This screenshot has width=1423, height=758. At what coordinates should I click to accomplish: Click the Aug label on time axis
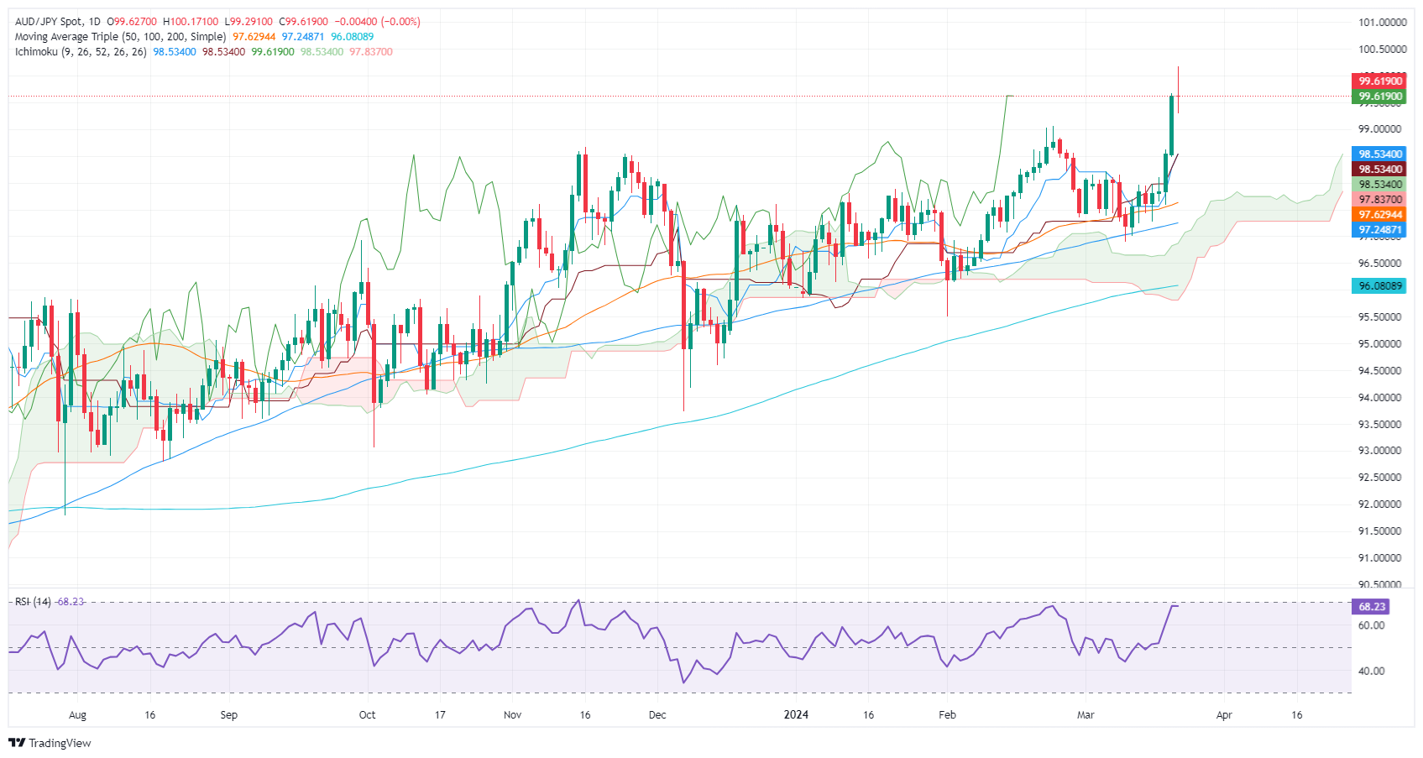click(x=77, y=715)
